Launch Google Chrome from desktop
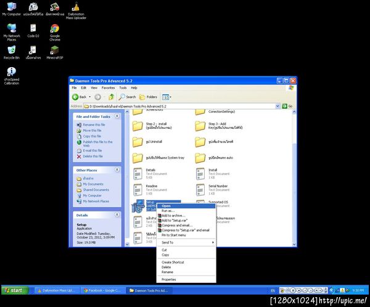This screenshot has width=370, height=307. click(55, 32)
